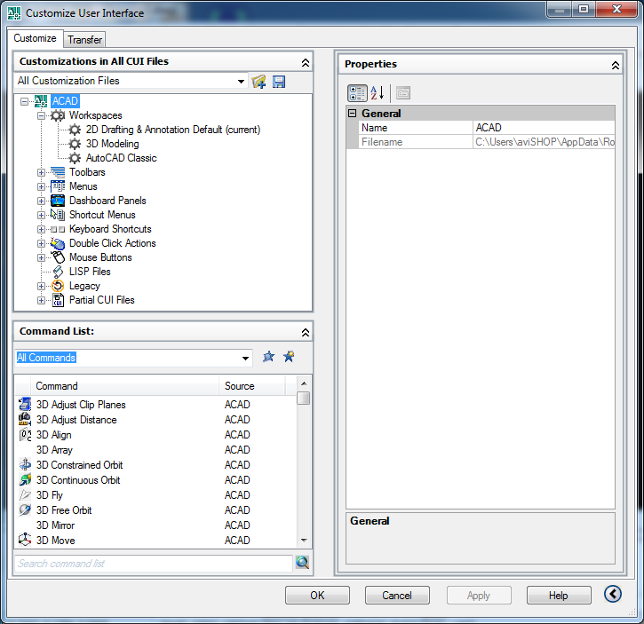
Task: Collapse the Workspaces tree node
Action: [x=41, y=115]
